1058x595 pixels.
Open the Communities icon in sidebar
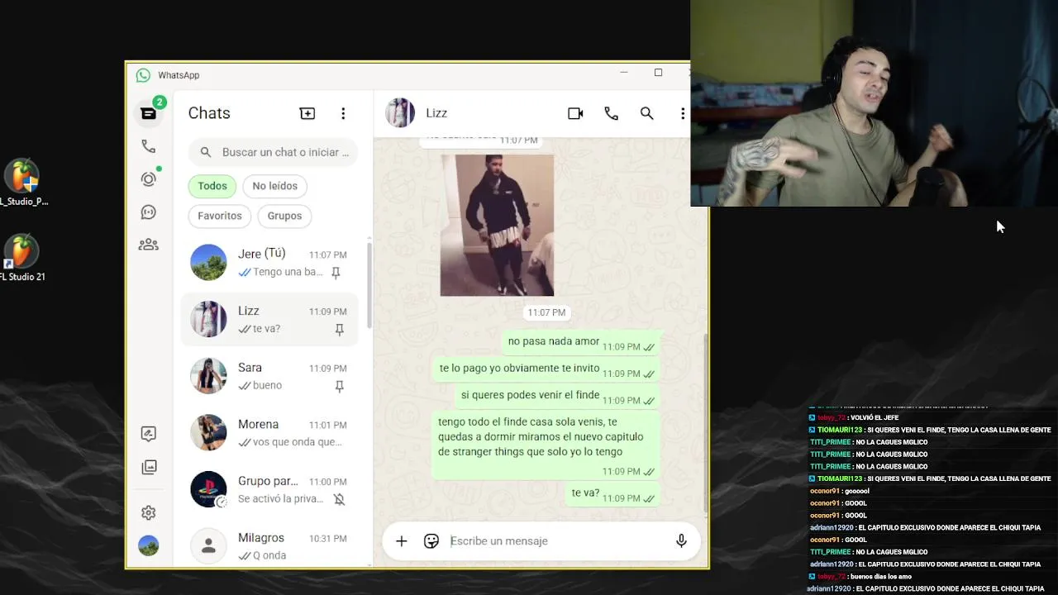(149, 245)
